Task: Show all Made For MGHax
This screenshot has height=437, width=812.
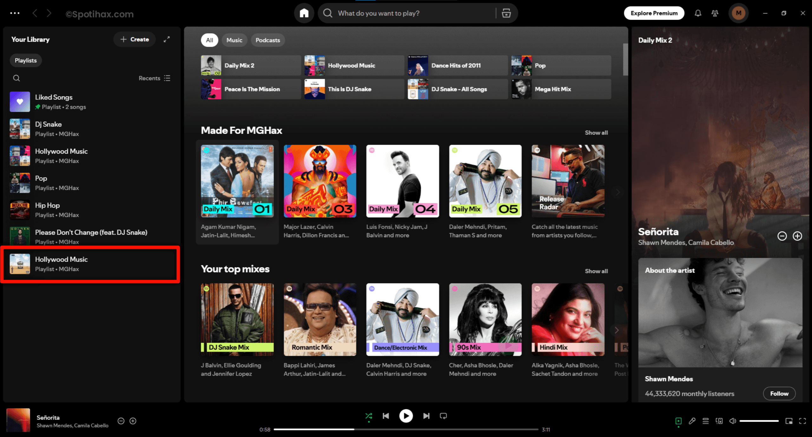Action: point(596,133)
